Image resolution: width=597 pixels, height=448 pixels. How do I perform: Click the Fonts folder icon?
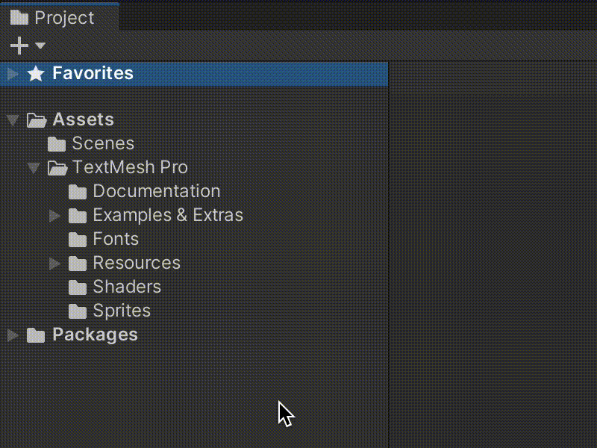pyautogui.click(x=78, y=239)
